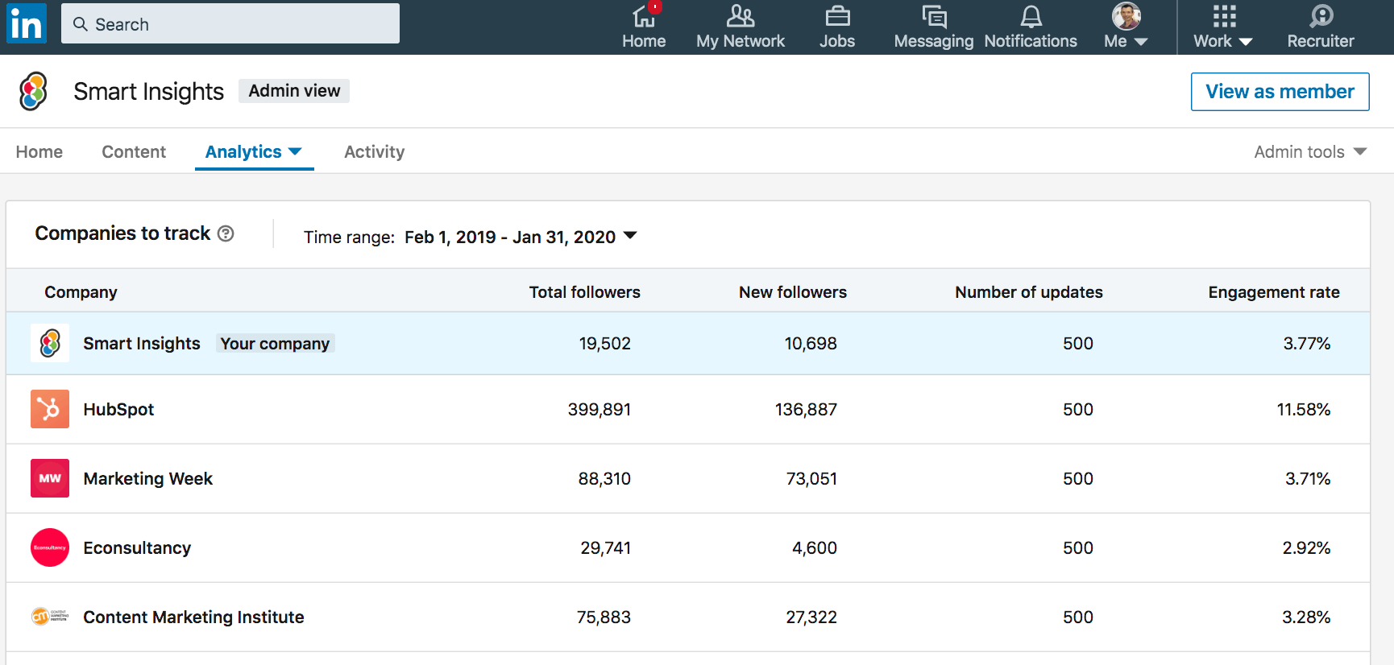
Task: Click the New followers column header
Action: point(793,292)
